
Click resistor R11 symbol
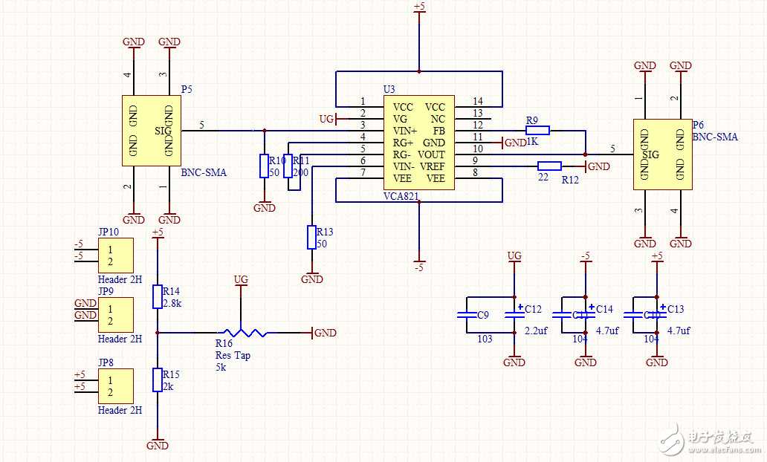pyautogui.click(x=288, y=166)
